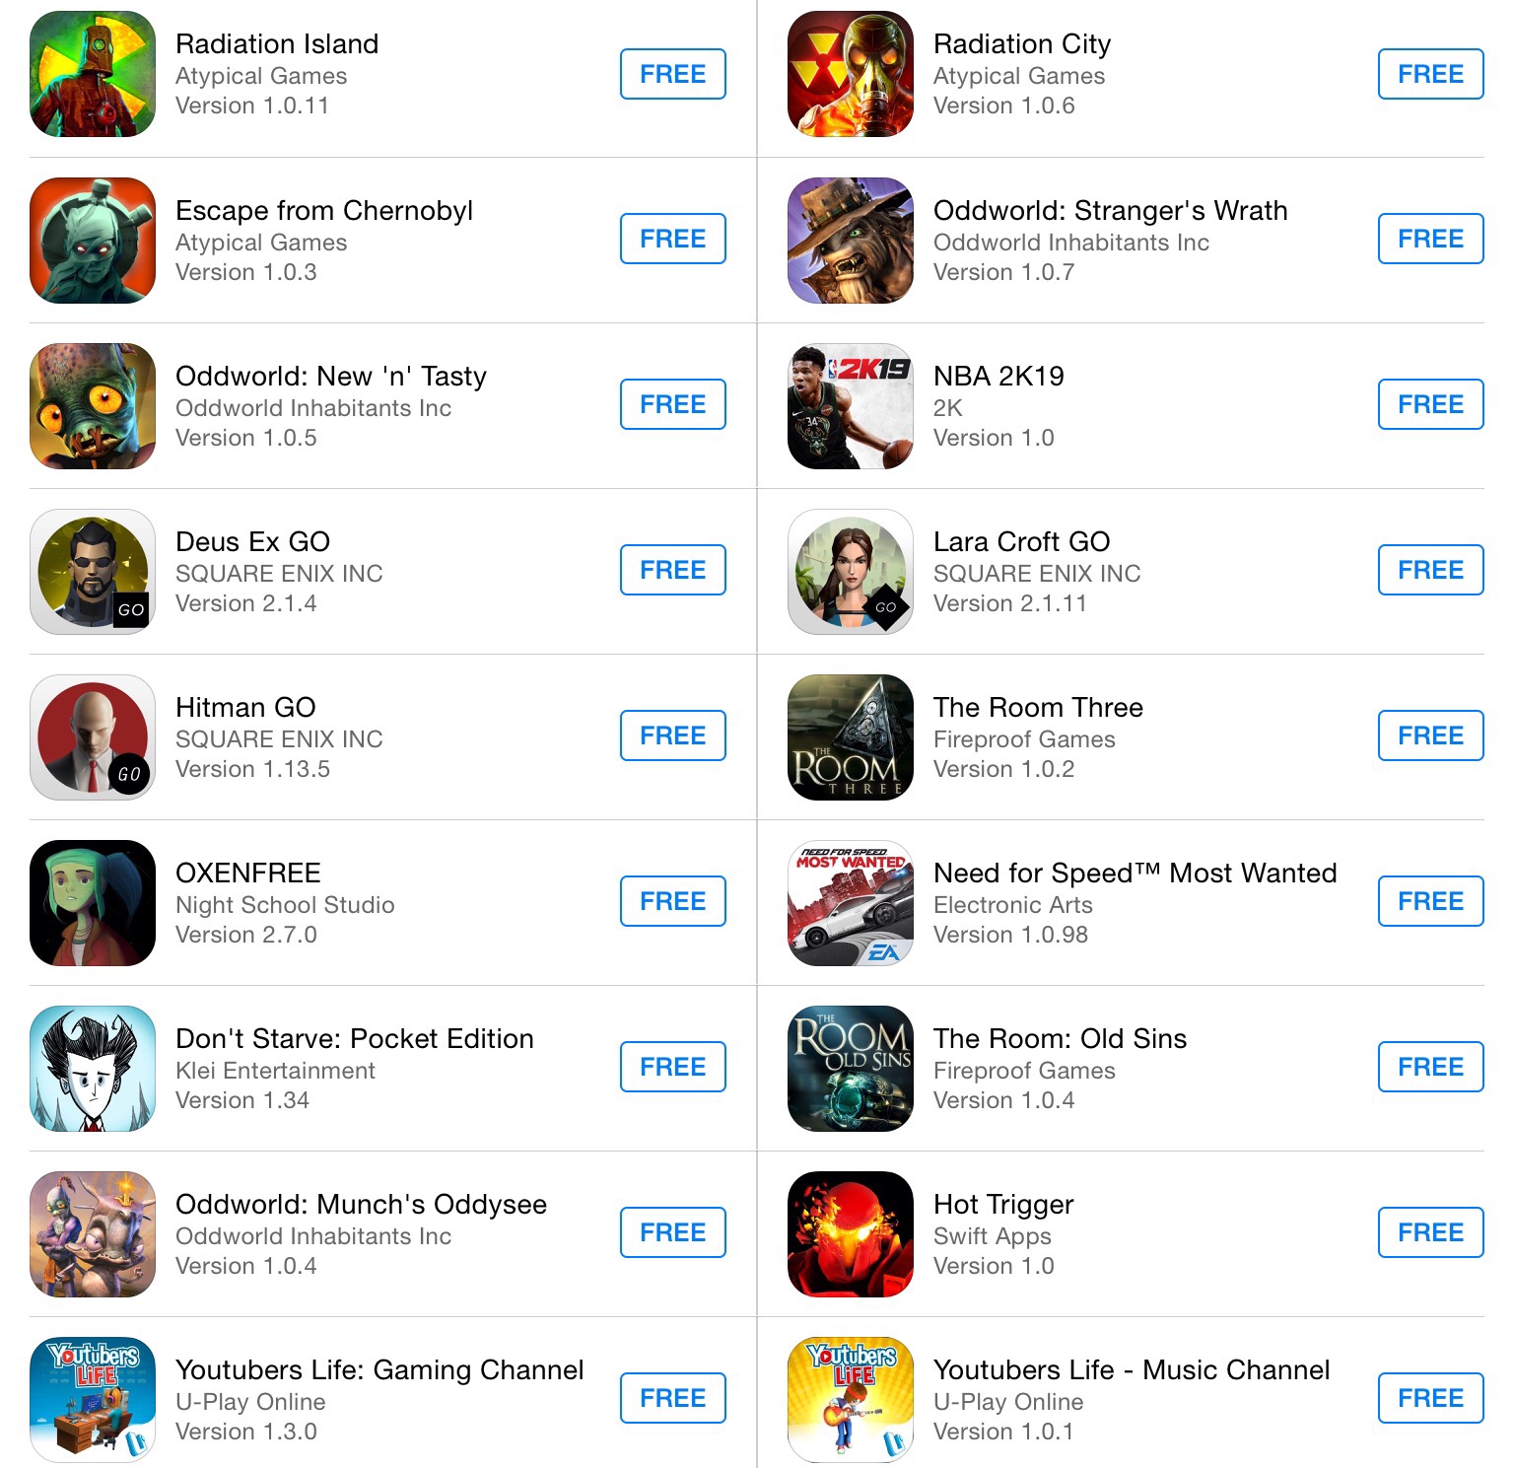Download Oddworld: New 'n' Tasty with FREE
The image size is (1514, 1468).
[x=672, y=404]
